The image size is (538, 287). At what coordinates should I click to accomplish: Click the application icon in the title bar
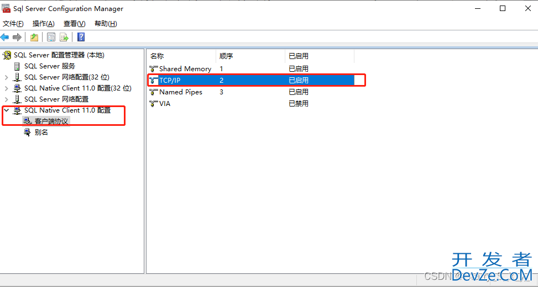6,9
